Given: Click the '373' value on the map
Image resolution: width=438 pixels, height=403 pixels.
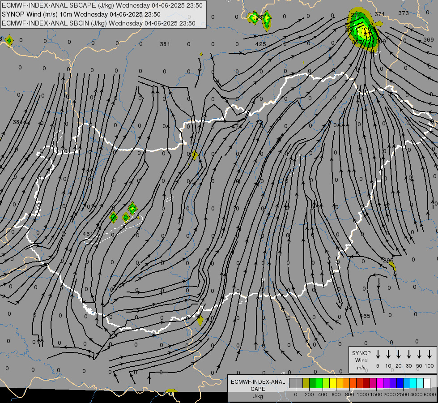Looking at the screenshot, I should 404,13.
